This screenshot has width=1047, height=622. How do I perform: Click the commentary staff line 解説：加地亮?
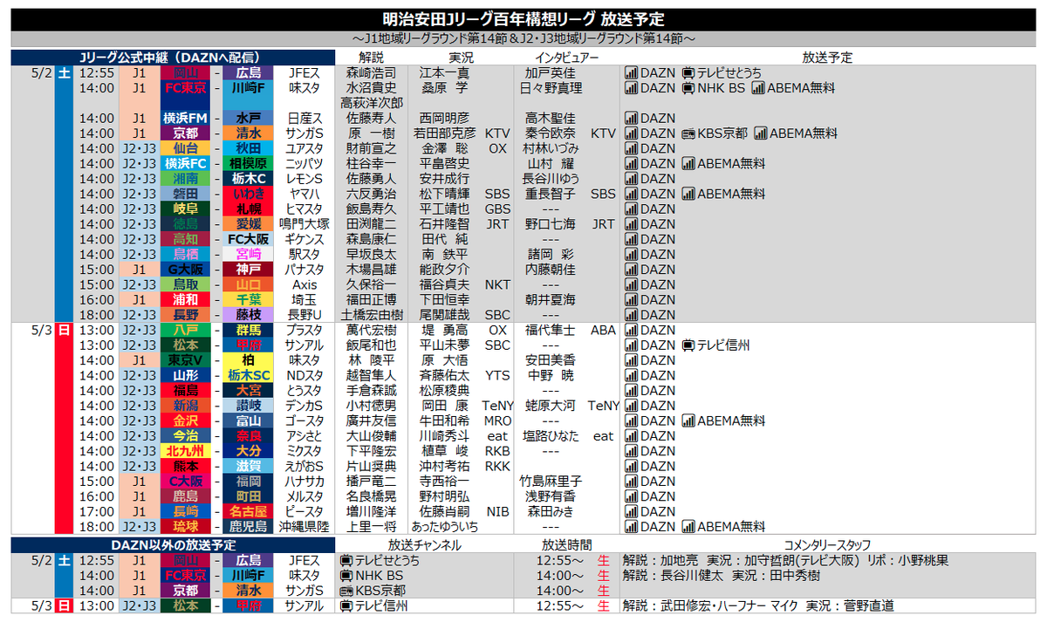659,561
